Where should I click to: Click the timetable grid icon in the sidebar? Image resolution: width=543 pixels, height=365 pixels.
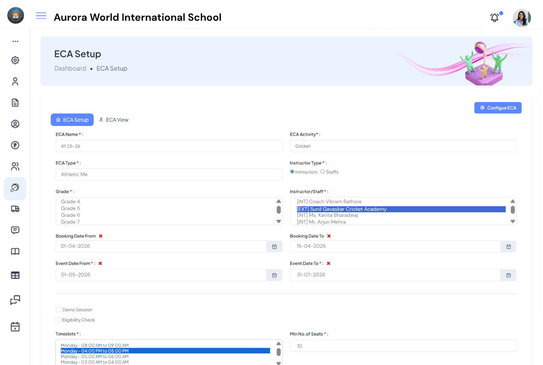pos(15,275)
